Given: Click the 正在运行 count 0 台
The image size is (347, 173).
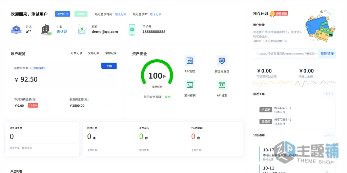Looking at the screenshot, I should click(143, 136).
